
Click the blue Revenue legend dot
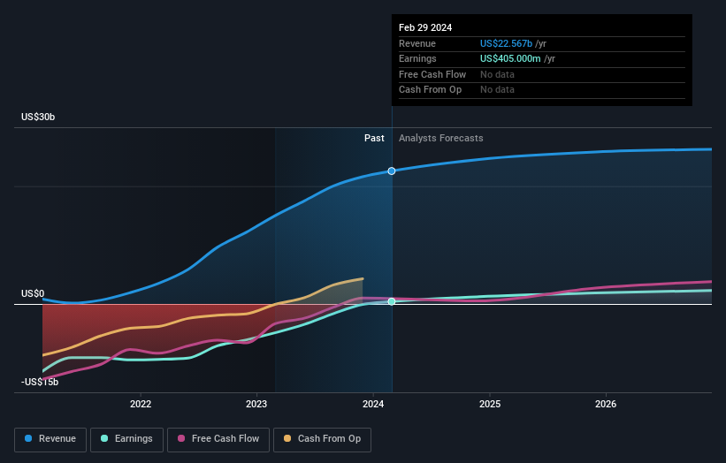(x=28, y=438)
